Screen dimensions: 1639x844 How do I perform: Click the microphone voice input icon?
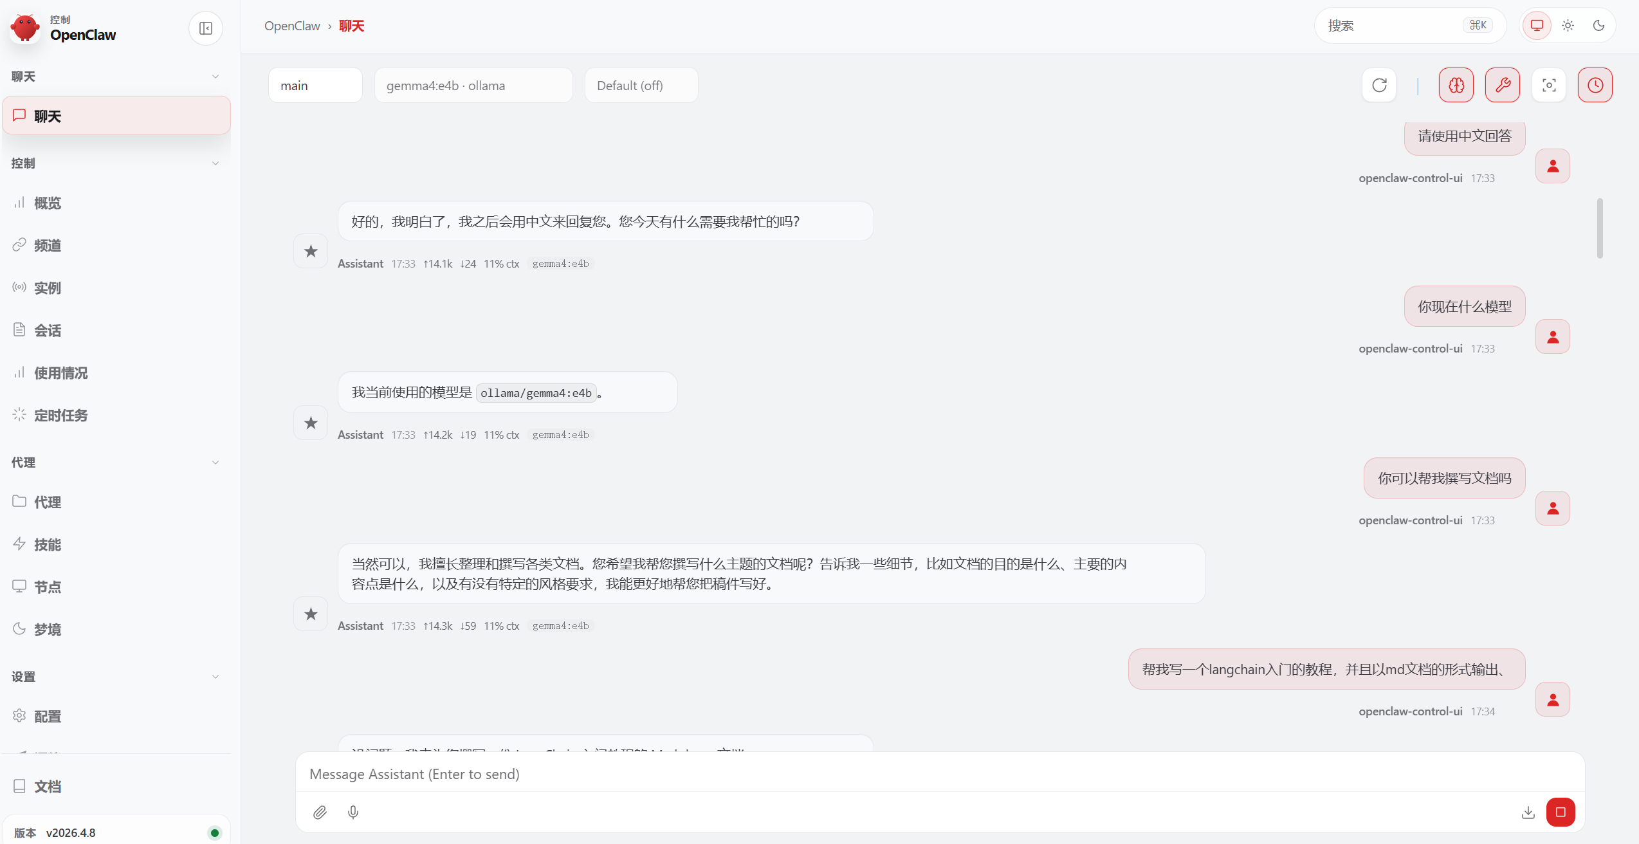pos(353,812)
